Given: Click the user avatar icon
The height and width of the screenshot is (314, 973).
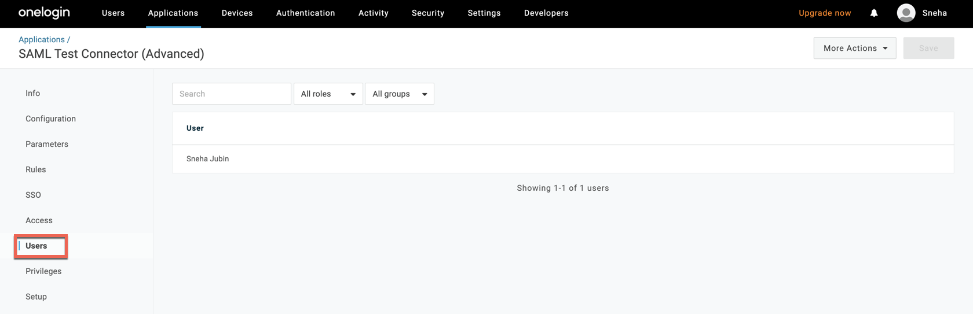Looking at the screenshot, I should 906,13.
